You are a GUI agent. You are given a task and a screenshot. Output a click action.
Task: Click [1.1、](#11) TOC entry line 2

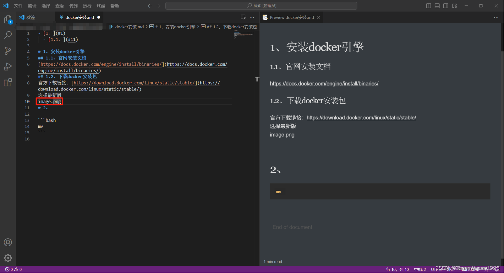point(63,39)
